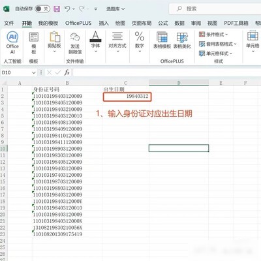This screenshot has width=261, height=261.
Task: Click the 条件格式 conditional formatting icon
Action: coord(202,35)
